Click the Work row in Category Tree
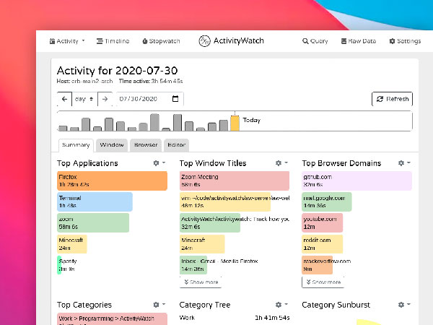The image size is (433, 325). (235, 318)
